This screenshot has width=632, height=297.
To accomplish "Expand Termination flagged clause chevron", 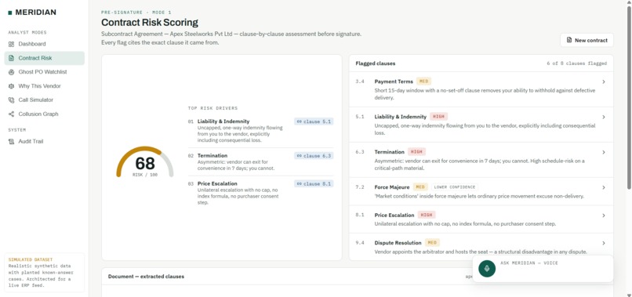I will tap(604, 152).
